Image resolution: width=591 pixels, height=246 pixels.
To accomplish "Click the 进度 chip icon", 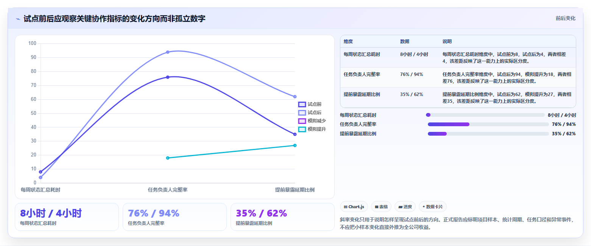I will (401, 207).
